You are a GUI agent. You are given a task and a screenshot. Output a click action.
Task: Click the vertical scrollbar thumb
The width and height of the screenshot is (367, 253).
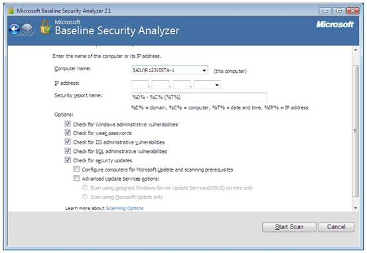pos(356,131)
